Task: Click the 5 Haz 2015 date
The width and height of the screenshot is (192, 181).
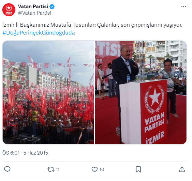Action: (36, 153)
